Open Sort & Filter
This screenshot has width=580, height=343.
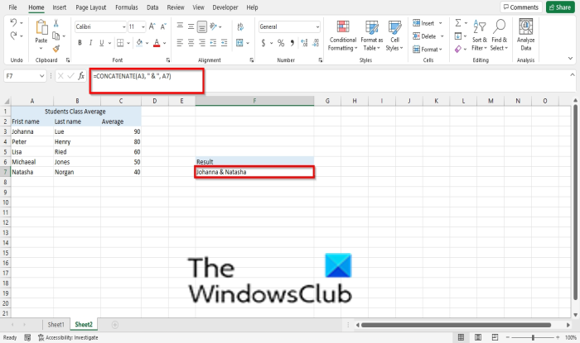tap(480, 36)
